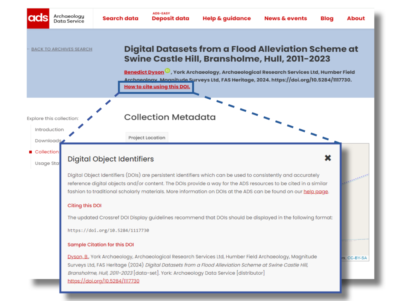This screenshot has width=401, height=301.
Task: Click the Digital Datasets collection title
Action: click(x=241, y=54)
